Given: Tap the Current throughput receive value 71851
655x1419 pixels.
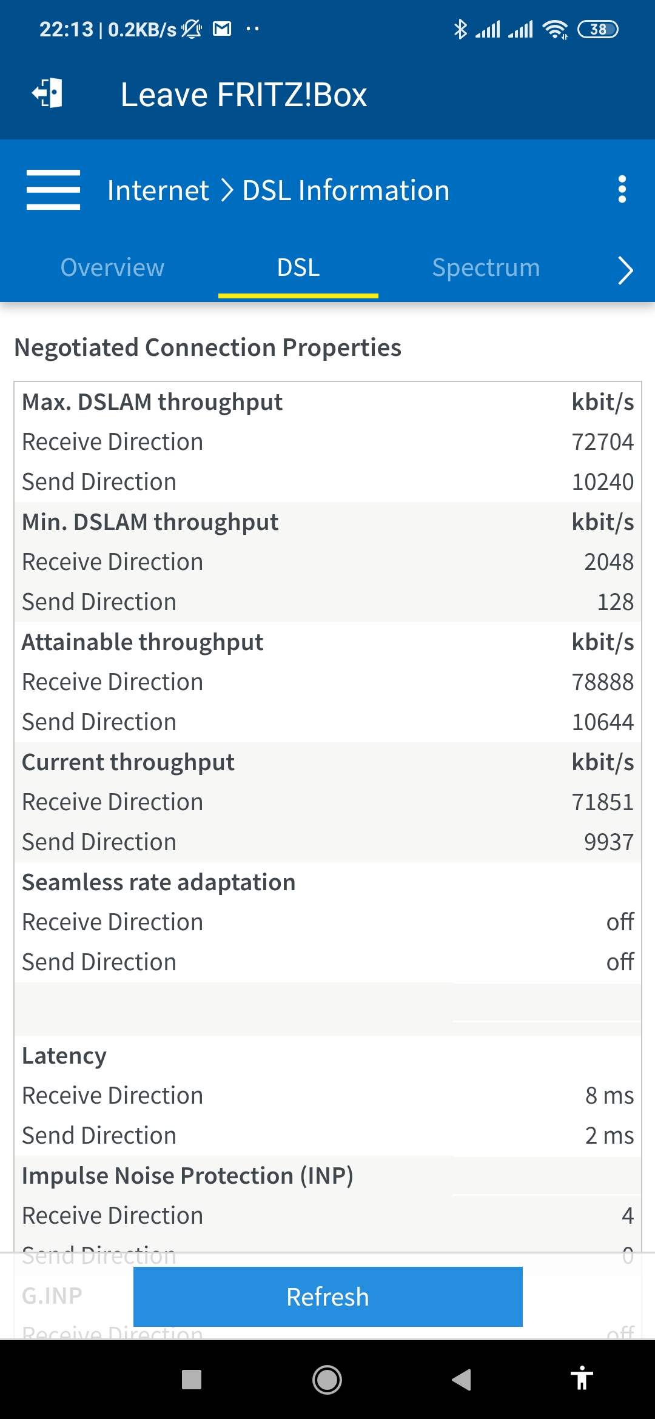Looking at the screenshot, I should (x=602, y=802).
